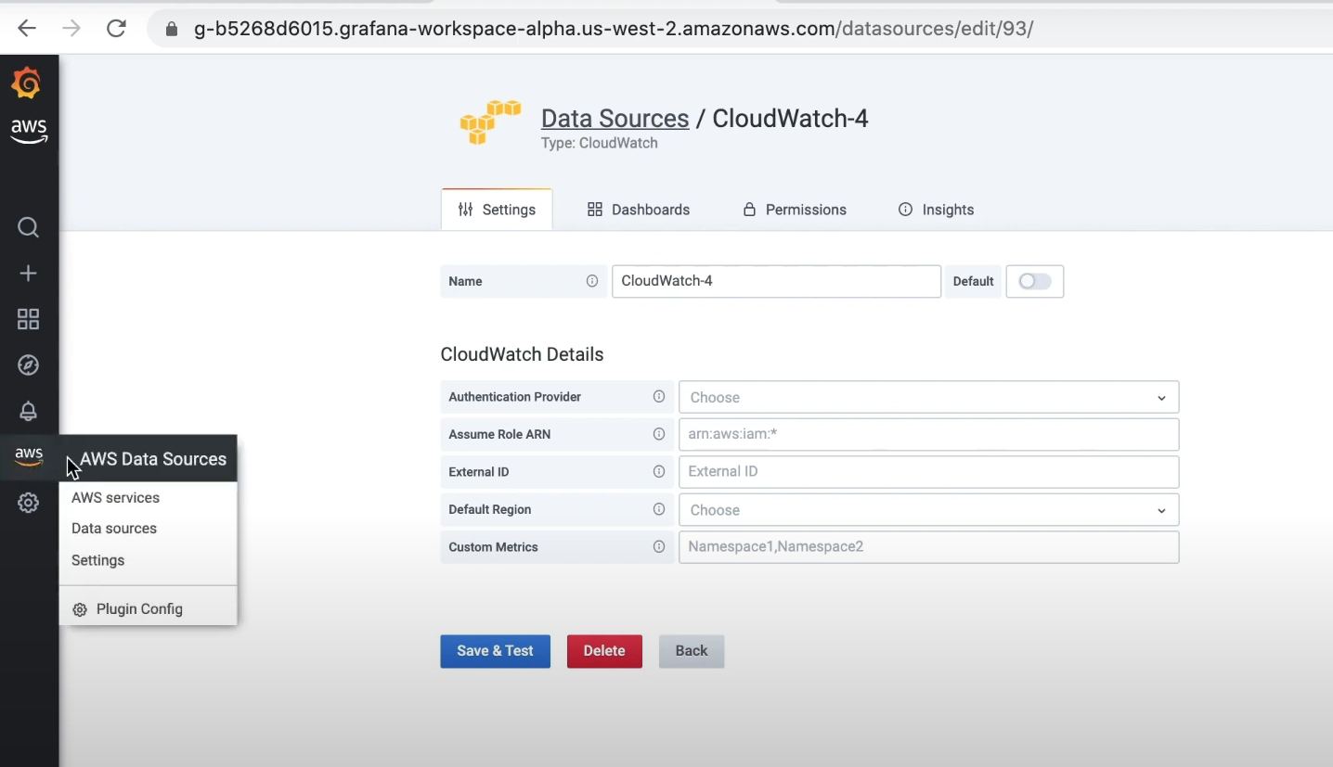This screenshot has height=767, width=1333.
Task: Click the address bar padlock icon
Action: coord(171,29)
